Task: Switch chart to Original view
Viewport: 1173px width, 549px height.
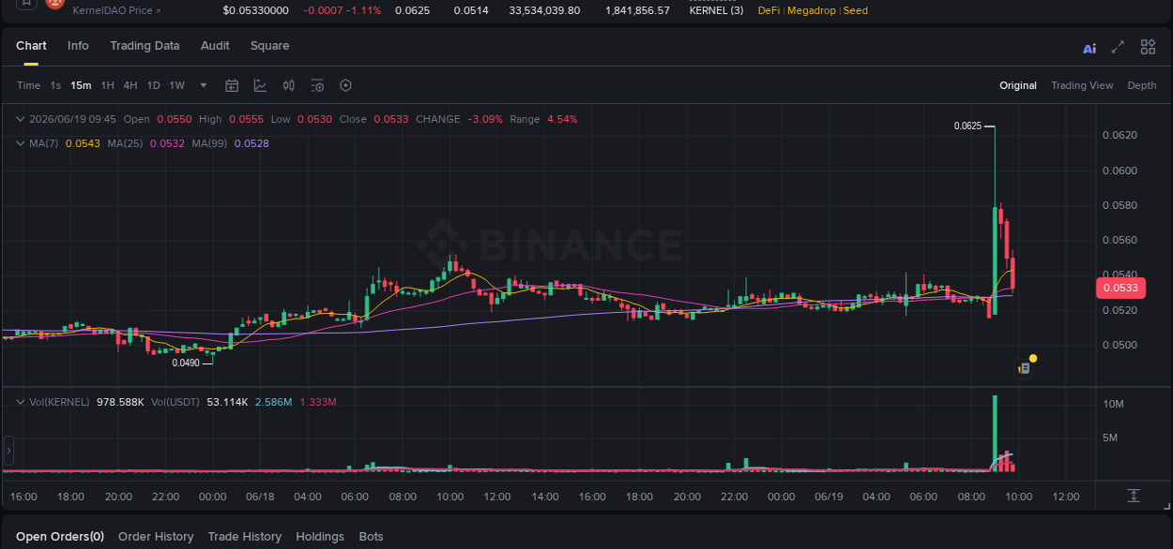Action: (1017, 85)
